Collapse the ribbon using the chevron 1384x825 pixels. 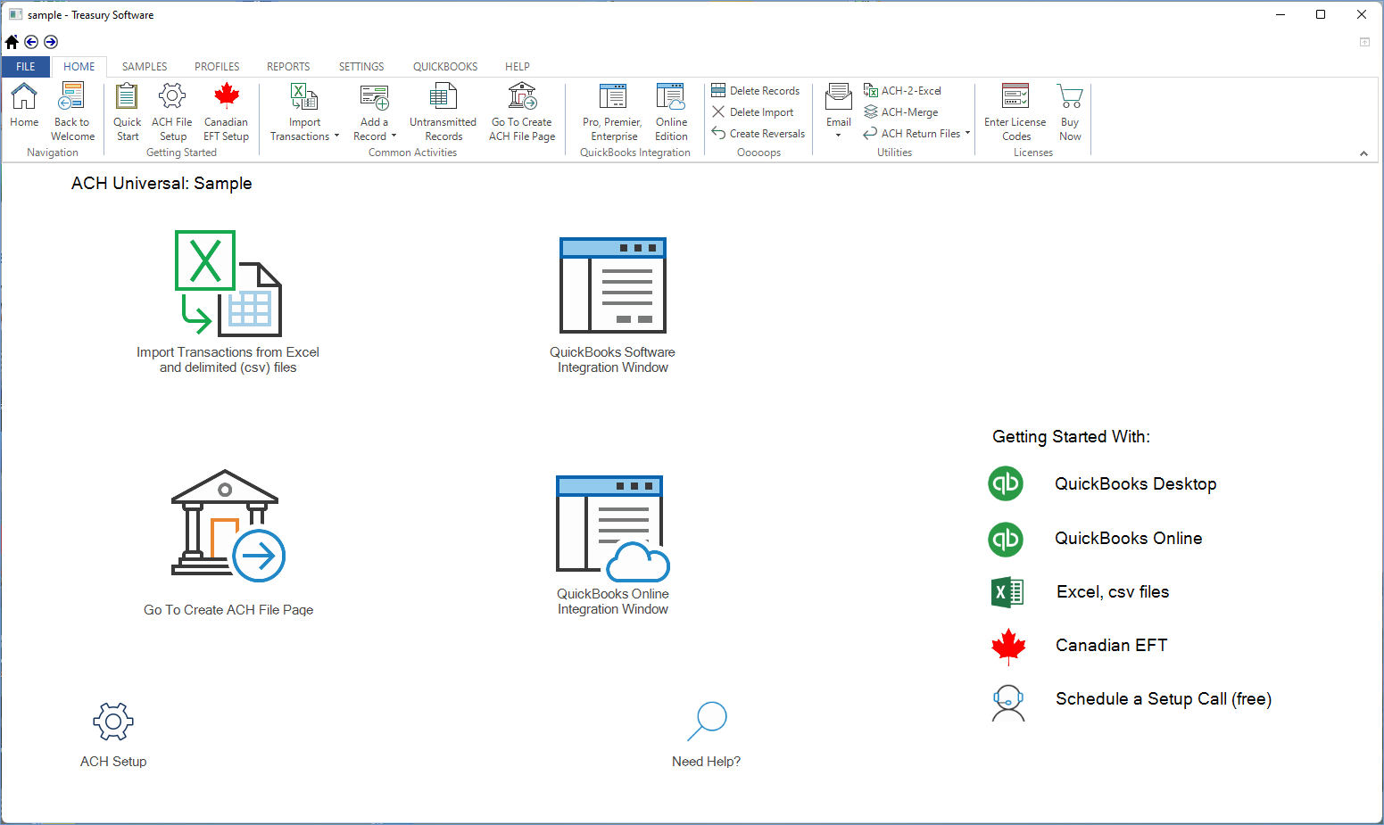tap(1363, 153)
